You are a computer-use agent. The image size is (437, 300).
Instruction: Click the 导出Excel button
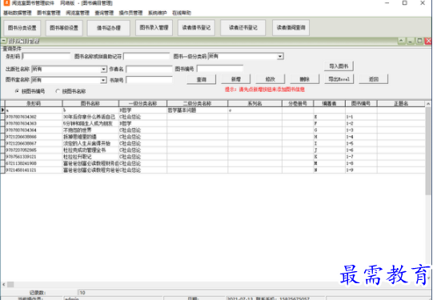coord(339,79)
